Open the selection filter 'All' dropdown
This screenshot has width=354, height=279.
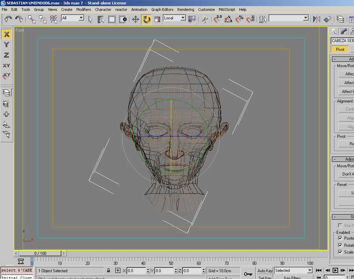(x=81, y=18)
